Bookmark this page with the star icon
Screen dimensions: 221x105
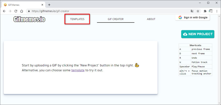(198, 11)
